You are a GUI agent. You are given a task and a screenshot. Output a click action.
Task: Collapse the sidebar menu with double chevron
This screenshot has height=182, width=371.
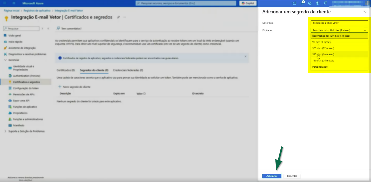(48, 28)
